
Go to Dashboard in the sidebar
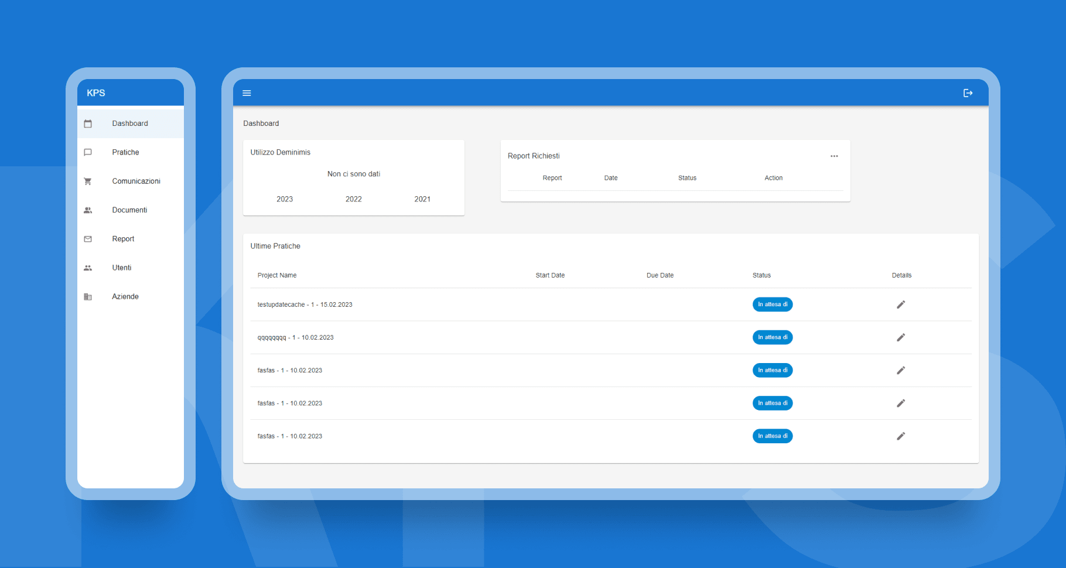pos(131,124)
